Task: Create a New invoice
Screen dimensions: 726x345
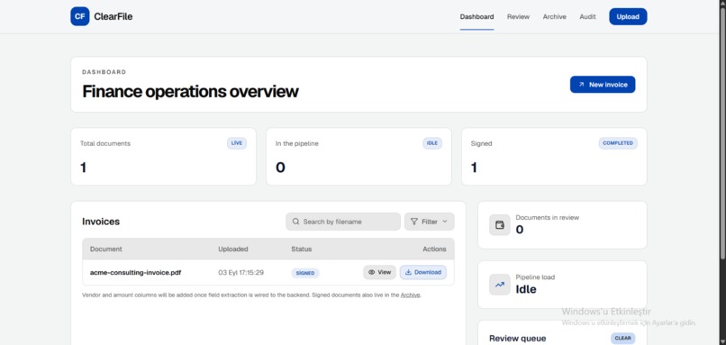Action: (603, 85)
